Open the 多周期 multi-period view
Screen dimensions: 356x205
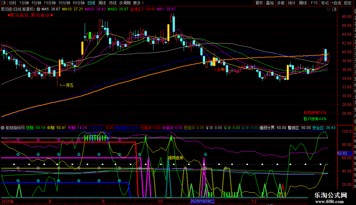[x=125, y=3]
